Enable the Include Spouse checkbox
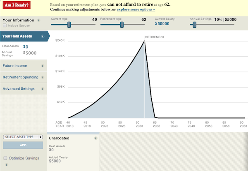Viewport: 248px width, 171px height. (5, 25)
